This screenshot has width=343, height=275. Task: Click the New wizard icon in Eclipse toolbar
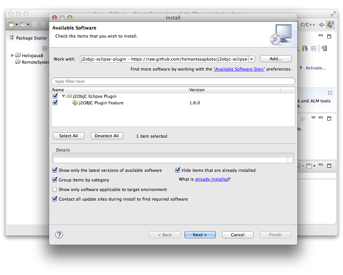point(12,24)
